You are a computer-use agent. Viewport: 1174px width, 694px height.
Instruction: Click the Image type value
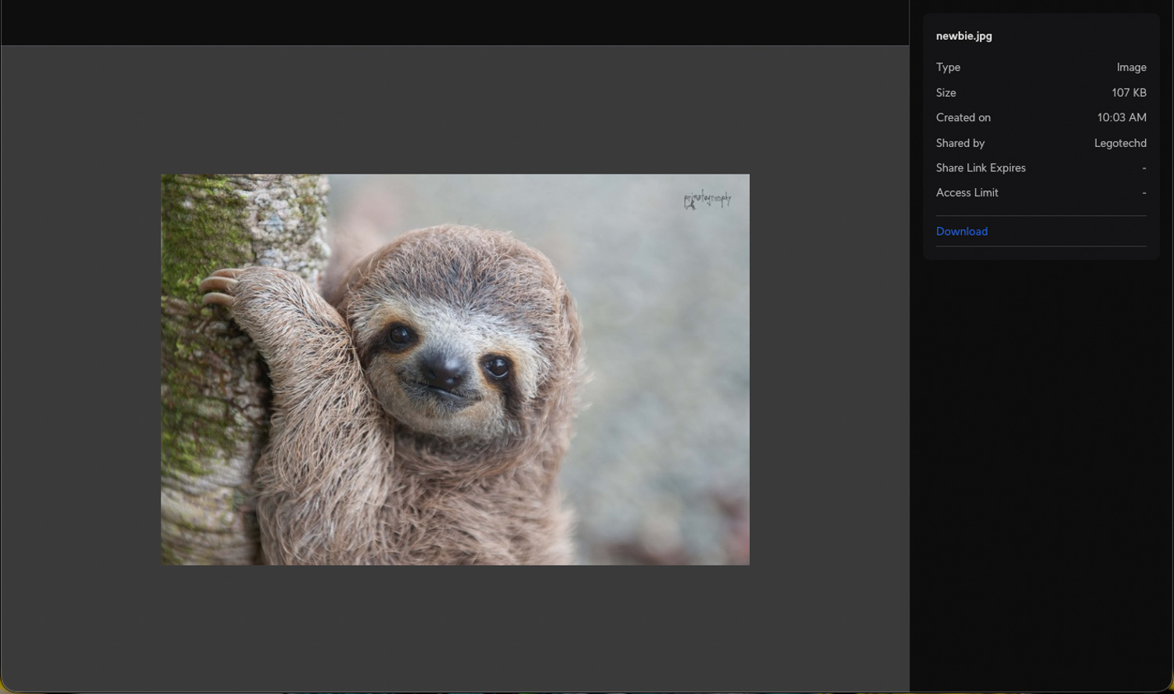point(1131,67)
